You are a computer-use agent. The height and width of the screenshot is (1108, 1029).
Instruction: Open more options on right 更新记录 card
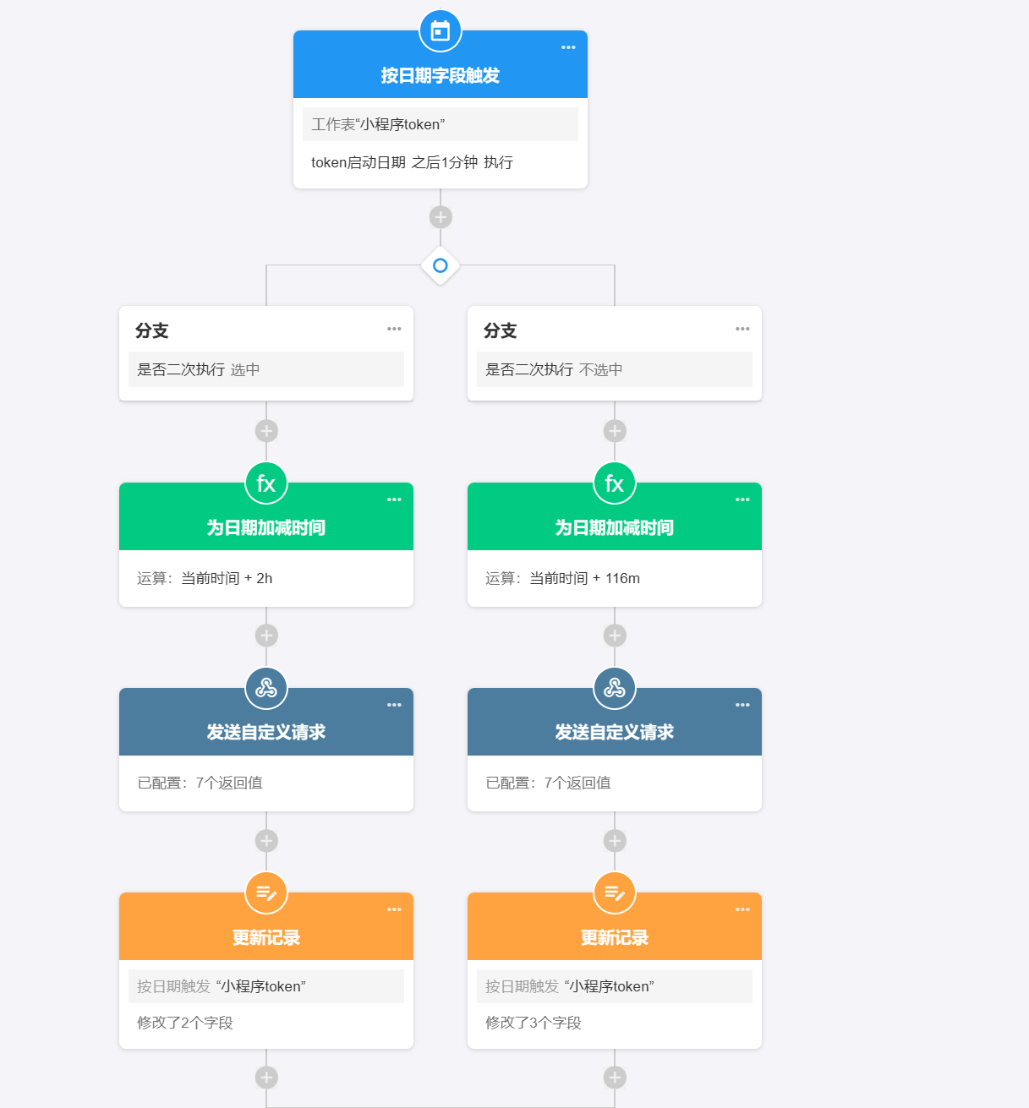tap(742, 909)
